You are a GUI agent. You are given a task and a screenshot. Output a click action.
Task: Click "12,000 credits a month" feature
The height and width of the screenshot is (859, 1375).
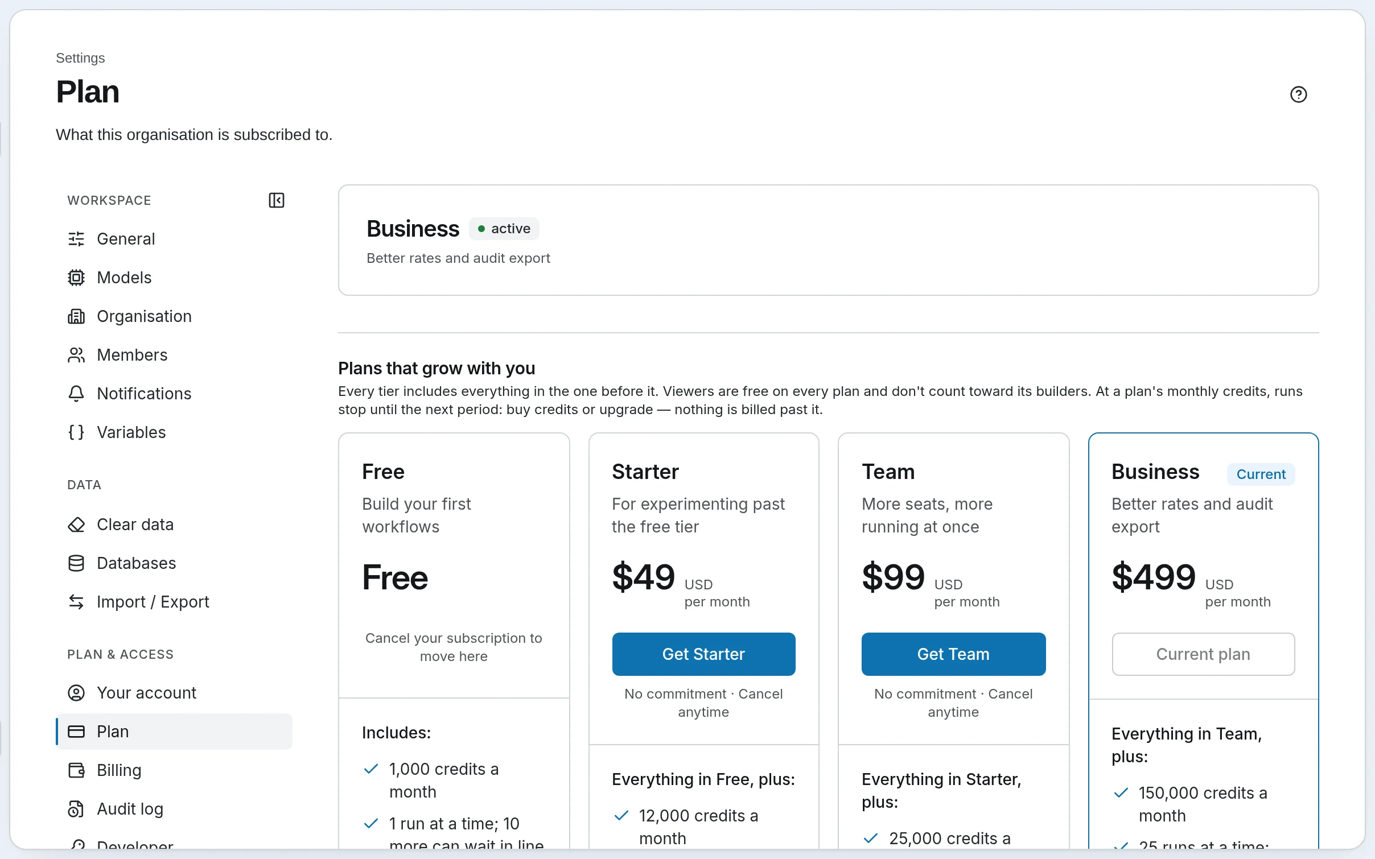698,827
